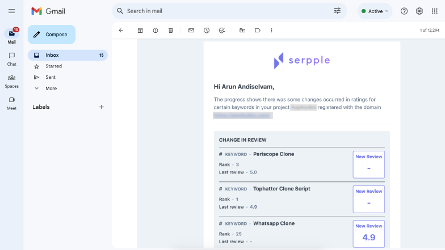The image size is (445, 250).
Task: Click the Tophatter Clone Script keyword
Action: click(x=282, y=189)
